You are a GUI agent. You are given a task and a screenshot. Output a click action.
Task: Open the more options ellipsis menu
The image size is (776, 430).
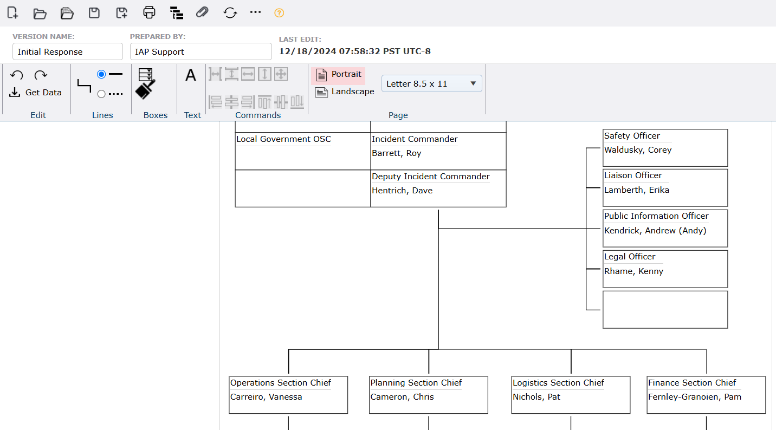(255, 12)
